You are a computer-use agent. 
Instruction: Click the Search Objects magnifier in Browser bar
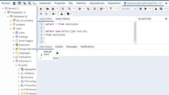point(30,3)
